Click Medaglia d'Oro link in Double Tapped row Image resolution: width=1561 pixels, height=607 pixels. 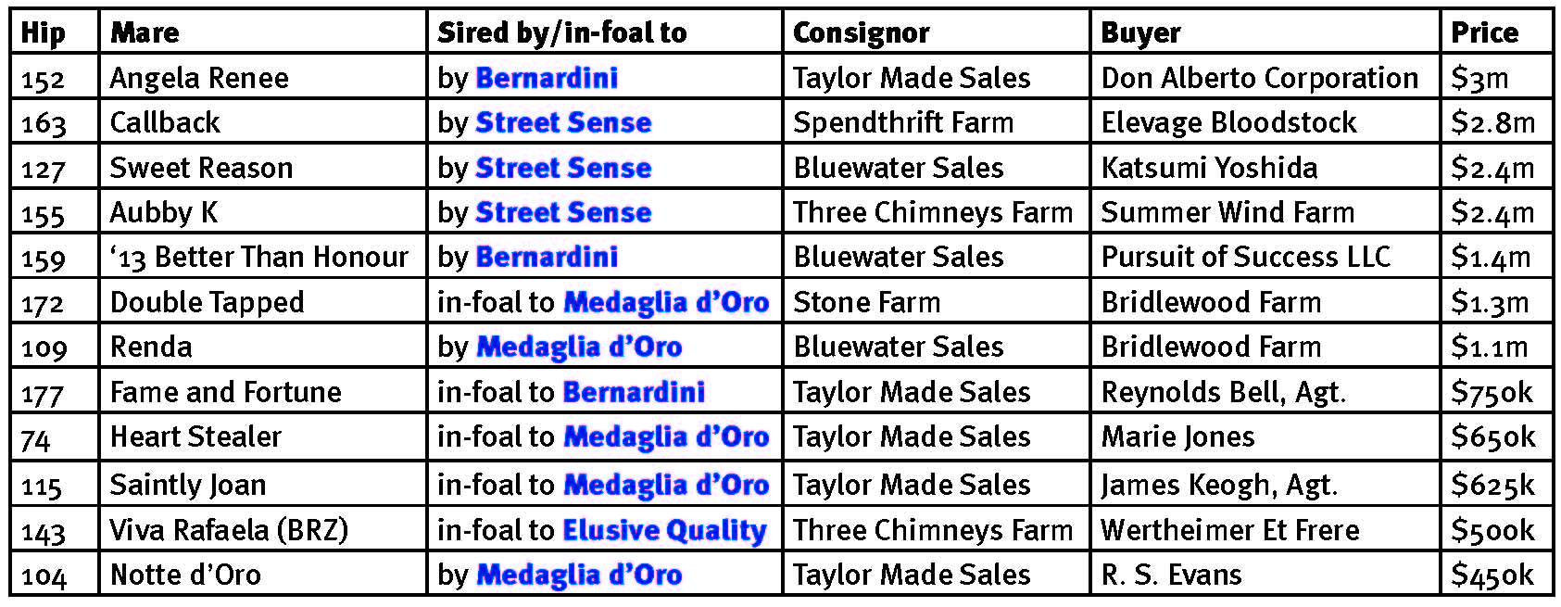point(666,302)
